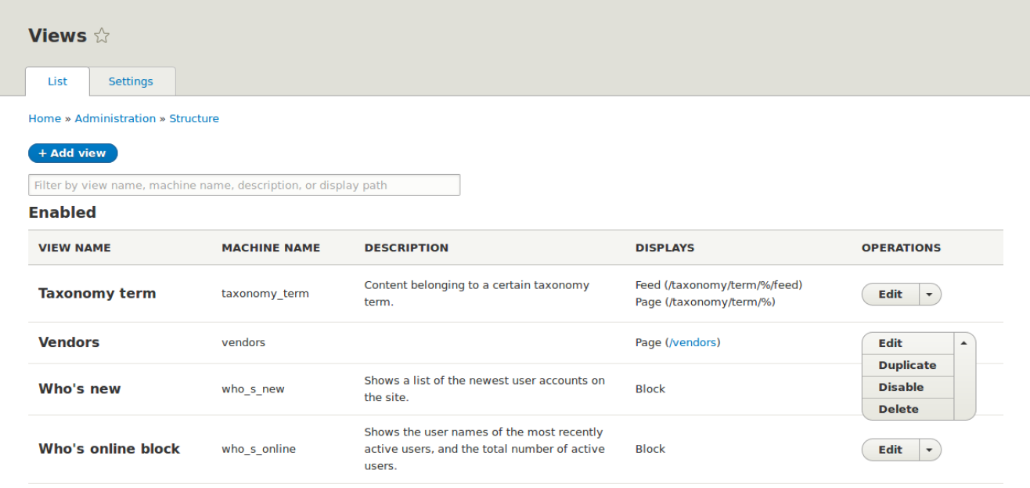Disable the Vendors view
Image resolution: width=1030 pixels, height=488 pixels.
(902, 386)
